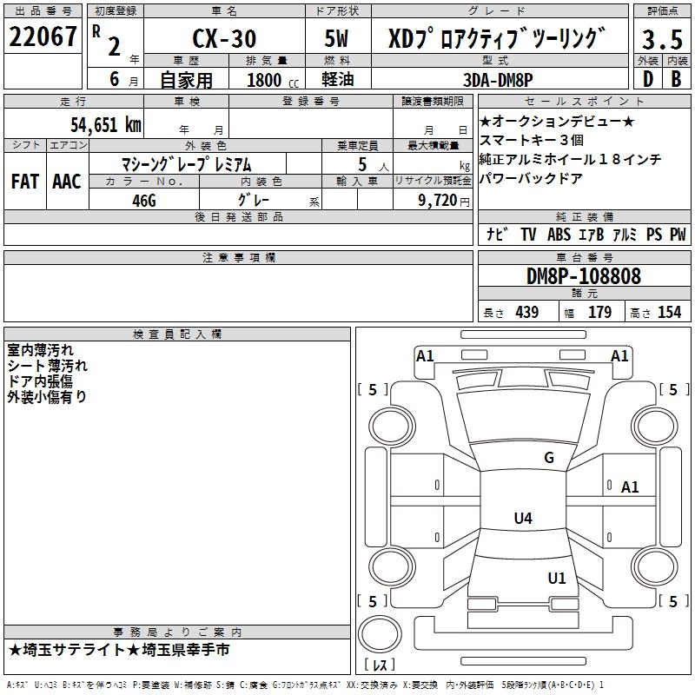Viewport: 695px width, 695px height.
Task: Click interior color グレー
Action: [x=254, y=200]
